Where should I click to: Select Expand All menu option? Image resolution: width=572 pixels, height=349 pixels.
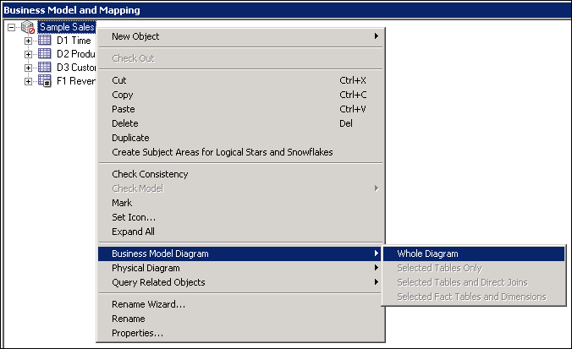(x=133, y=232)
